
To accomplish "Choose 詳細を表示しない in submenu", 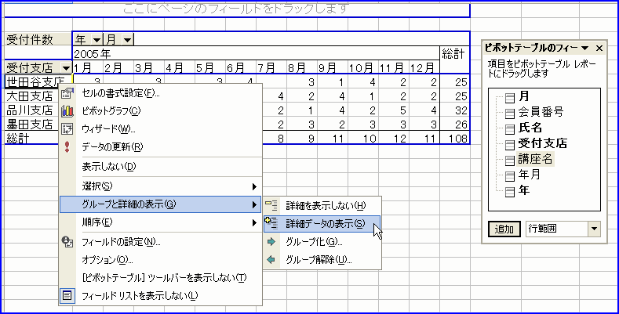I will [322, 205].
